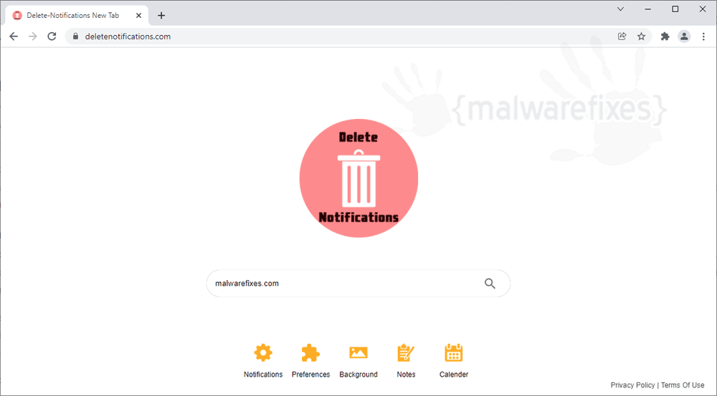The width and height of the screenshot is (717, 396).
Task: Open the Extensions puzzle menu
Action: click(665, 37)
